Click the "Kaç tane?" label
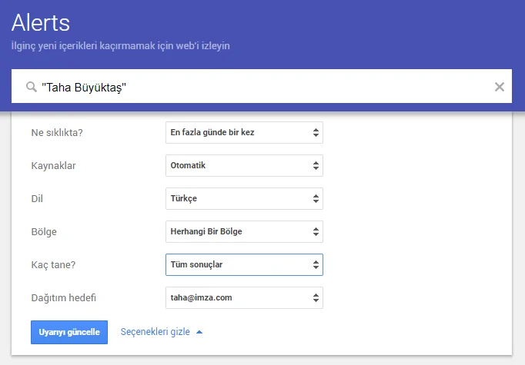 [x=53, y=265]
